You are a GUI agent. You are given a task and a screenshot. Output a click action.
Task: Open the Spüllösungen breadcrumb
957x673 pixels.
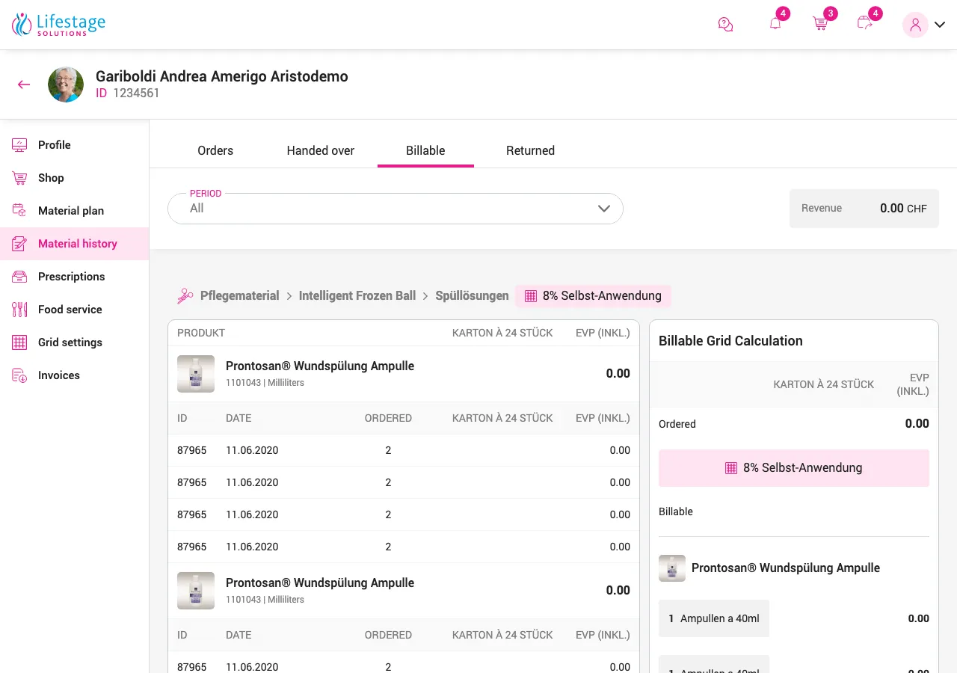click(x=472, y=296)
